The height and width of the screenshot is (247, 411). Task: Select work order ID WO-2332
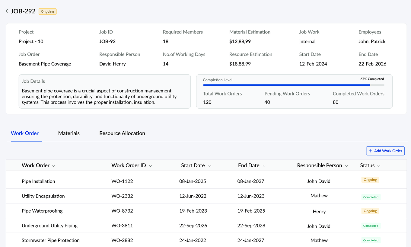122,196
